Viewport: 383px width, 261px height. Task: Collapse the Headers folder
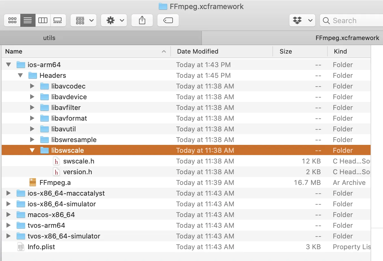click(x=20, y=76)
